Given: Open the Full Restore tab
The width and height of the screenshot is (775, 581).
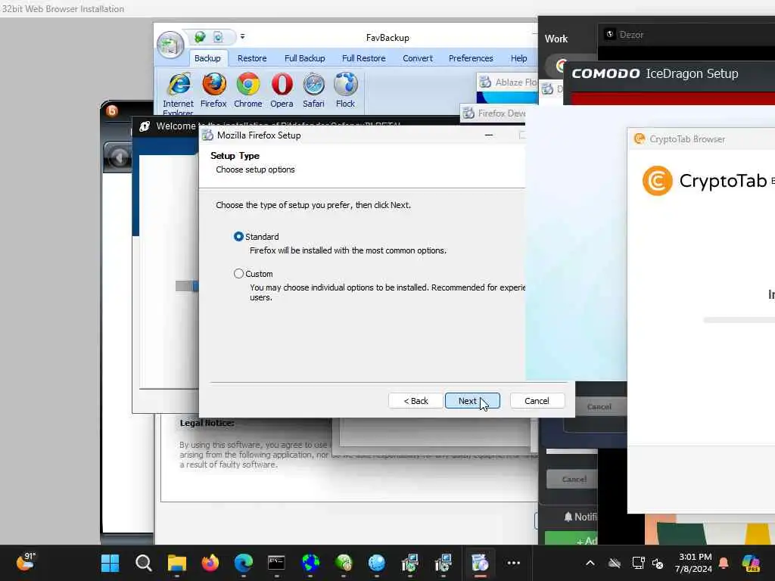Looking at the screenshot, I should click(x=364, y=58).
